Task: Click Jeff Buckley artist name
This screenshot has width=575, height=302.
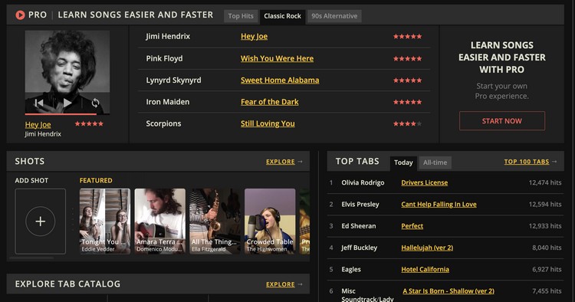Action: 359,248
